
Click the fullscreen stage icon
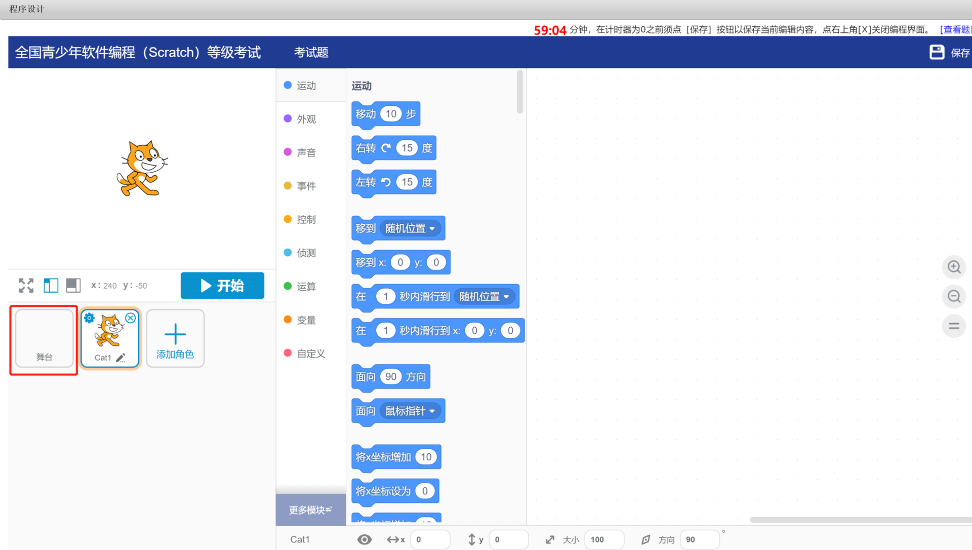[26, 286]
